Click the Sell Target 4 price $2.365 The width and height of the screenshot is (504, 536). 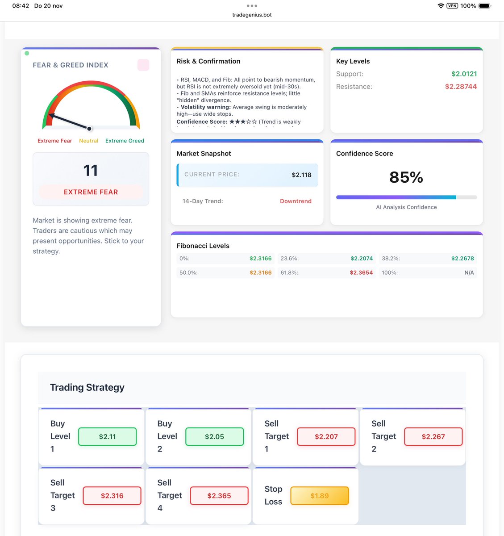click(219, 495)
